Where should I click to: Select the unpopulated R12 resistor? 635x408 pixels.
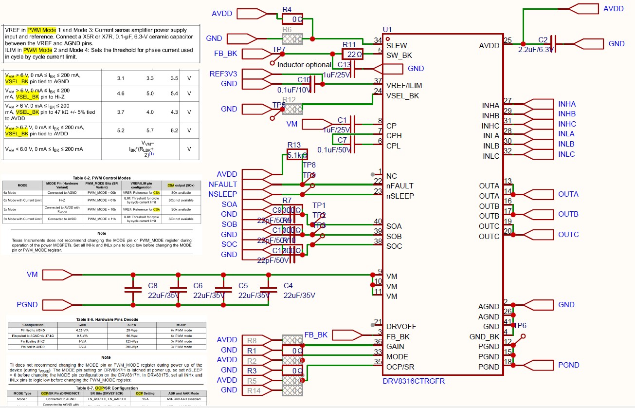(x=292, y=109)
